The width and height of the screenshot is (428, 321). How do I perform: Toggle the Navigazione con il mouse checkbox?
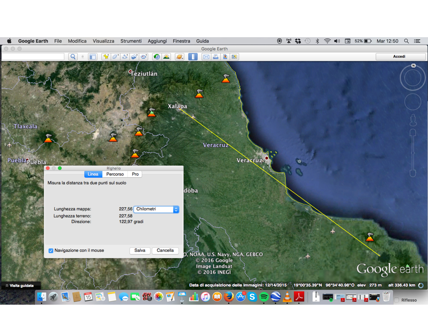point(51,250)
